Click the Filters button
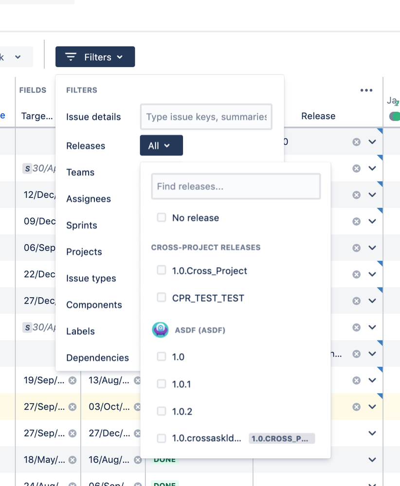The height and width of the screenshot is (486, 400). [x=95, y=56]
